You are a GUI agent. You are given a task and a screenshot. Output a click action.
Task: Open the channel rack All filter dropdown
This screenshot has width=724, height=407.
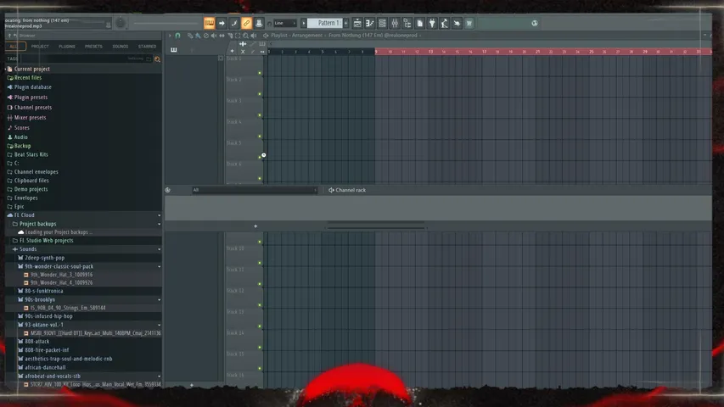(255, 190)
